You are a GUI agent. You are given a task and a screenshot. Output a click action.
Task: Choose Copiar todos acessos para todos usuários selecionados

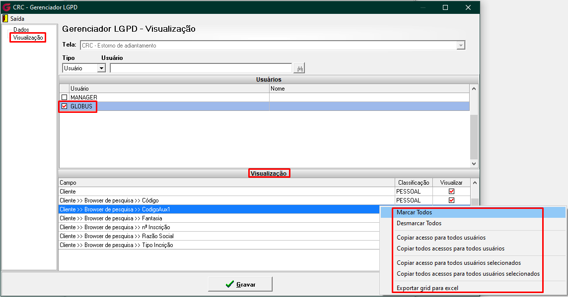tap(468, 274)
